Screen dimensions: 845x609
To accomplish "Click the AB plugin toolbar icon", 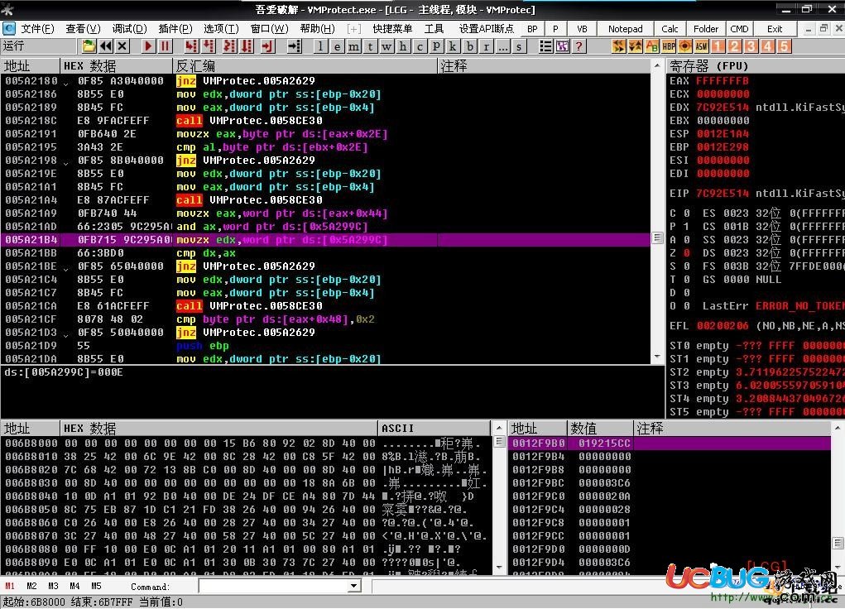I will click(651, 46).
